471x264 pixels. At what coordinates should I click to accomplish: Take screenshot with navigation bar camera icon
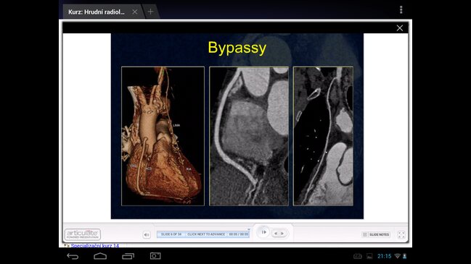pos(155,256)
